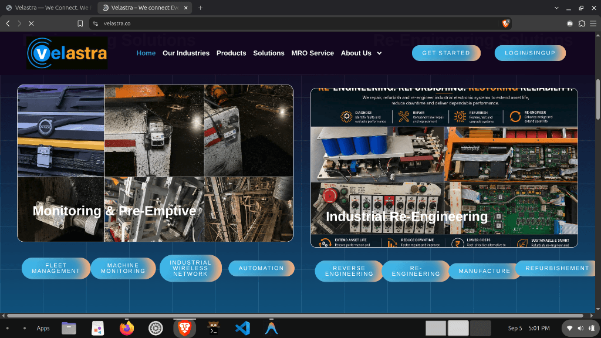This screenshot has width=601, height=338.
Task: Open Settings gear in the taskbar
Action: (156, 329)
